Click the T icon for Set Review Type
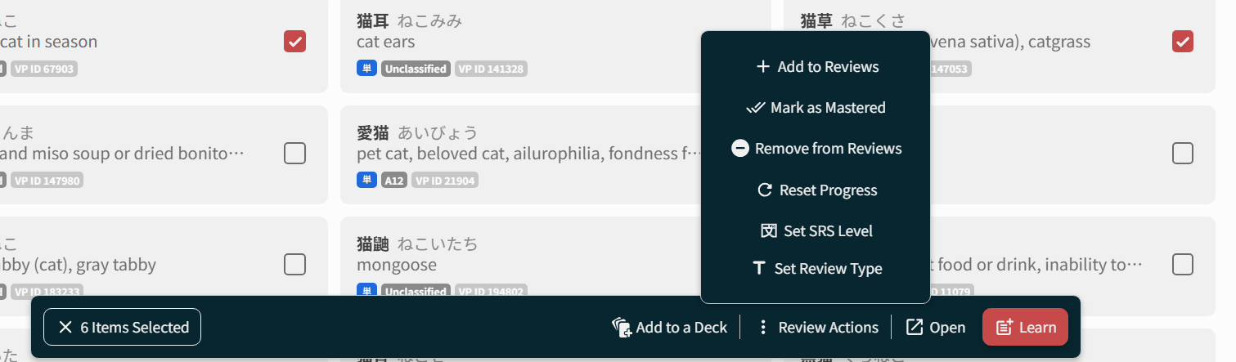The height and width of the screenshot is (362, 1236). (758, 269)
